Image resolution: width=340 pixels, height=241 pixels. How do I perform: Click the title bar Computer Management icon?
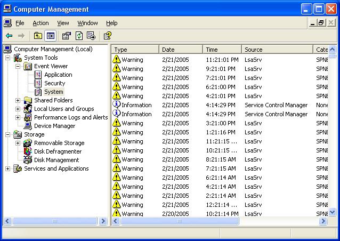click(x=7, y=9)
